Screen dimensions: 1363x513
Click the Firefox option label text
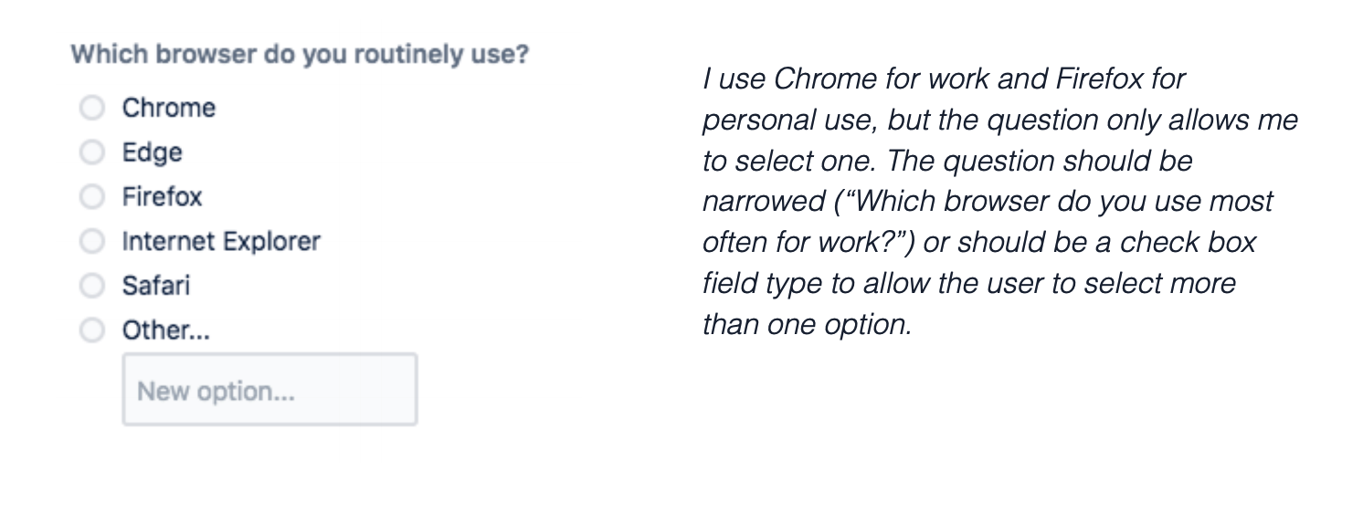[163, 197]
